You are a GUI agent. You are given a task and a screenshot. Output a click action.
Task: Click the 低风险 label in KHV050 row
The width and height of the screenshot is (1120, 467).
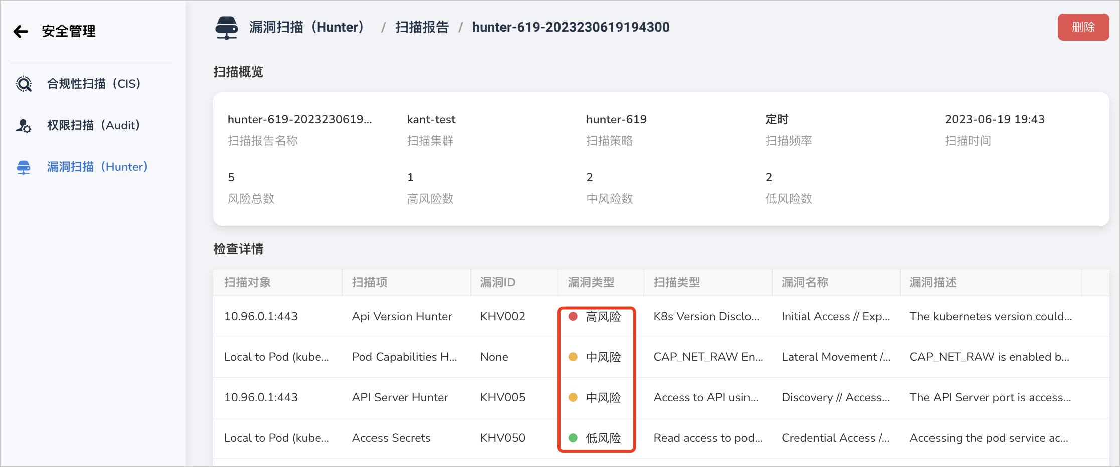(603, 438)
